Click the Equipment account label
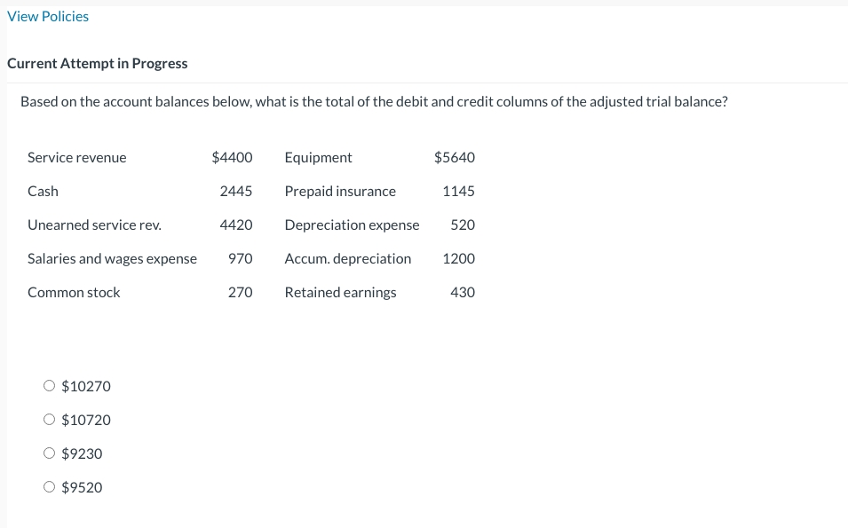 318,157
